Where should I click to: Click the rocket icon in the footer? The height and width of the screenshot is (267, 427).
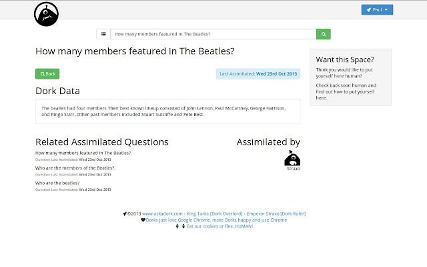click(x=125, y=214)
